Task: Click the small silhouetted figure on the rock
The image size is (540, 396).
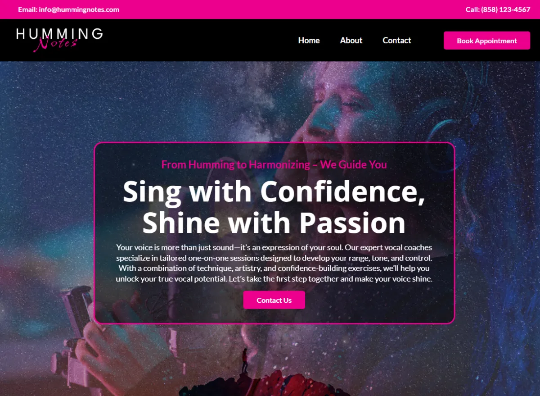Action: coord(244,360)
